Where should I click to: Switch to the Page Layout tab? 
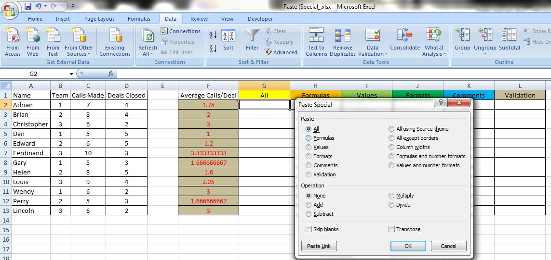point(99,19)
